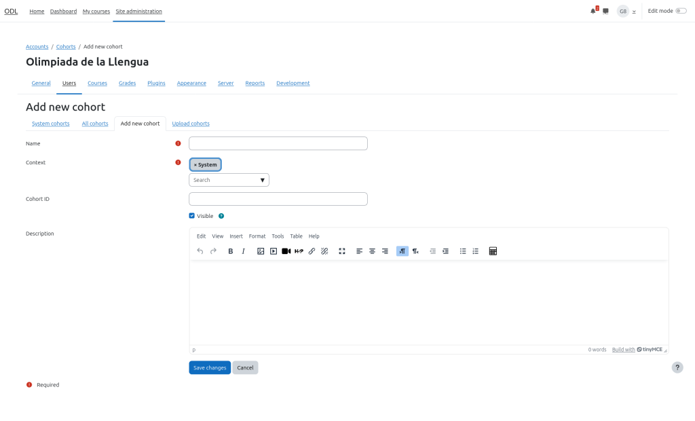Open the H5P content insert tool
Viewport: 695px width, 421px height.
[299, 251]
